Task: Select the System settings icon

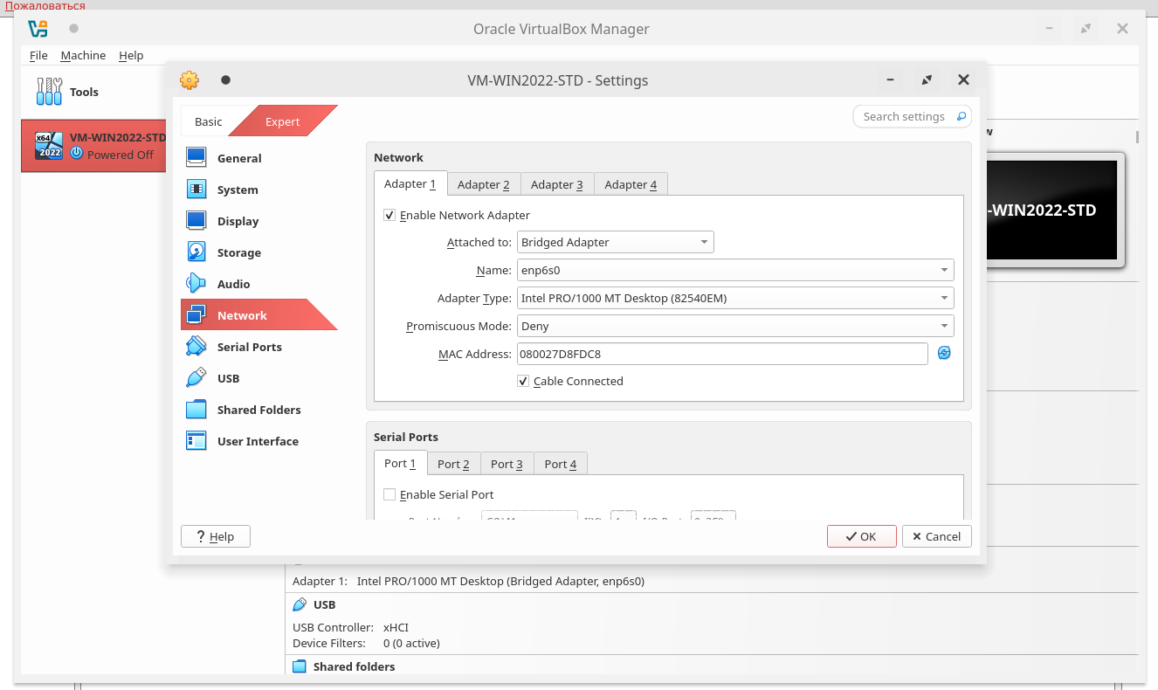Action: click(x=196, y=190)
